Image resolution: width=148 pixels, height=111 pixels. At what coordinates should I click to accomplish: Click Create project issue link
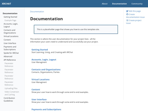coord(134,22)
